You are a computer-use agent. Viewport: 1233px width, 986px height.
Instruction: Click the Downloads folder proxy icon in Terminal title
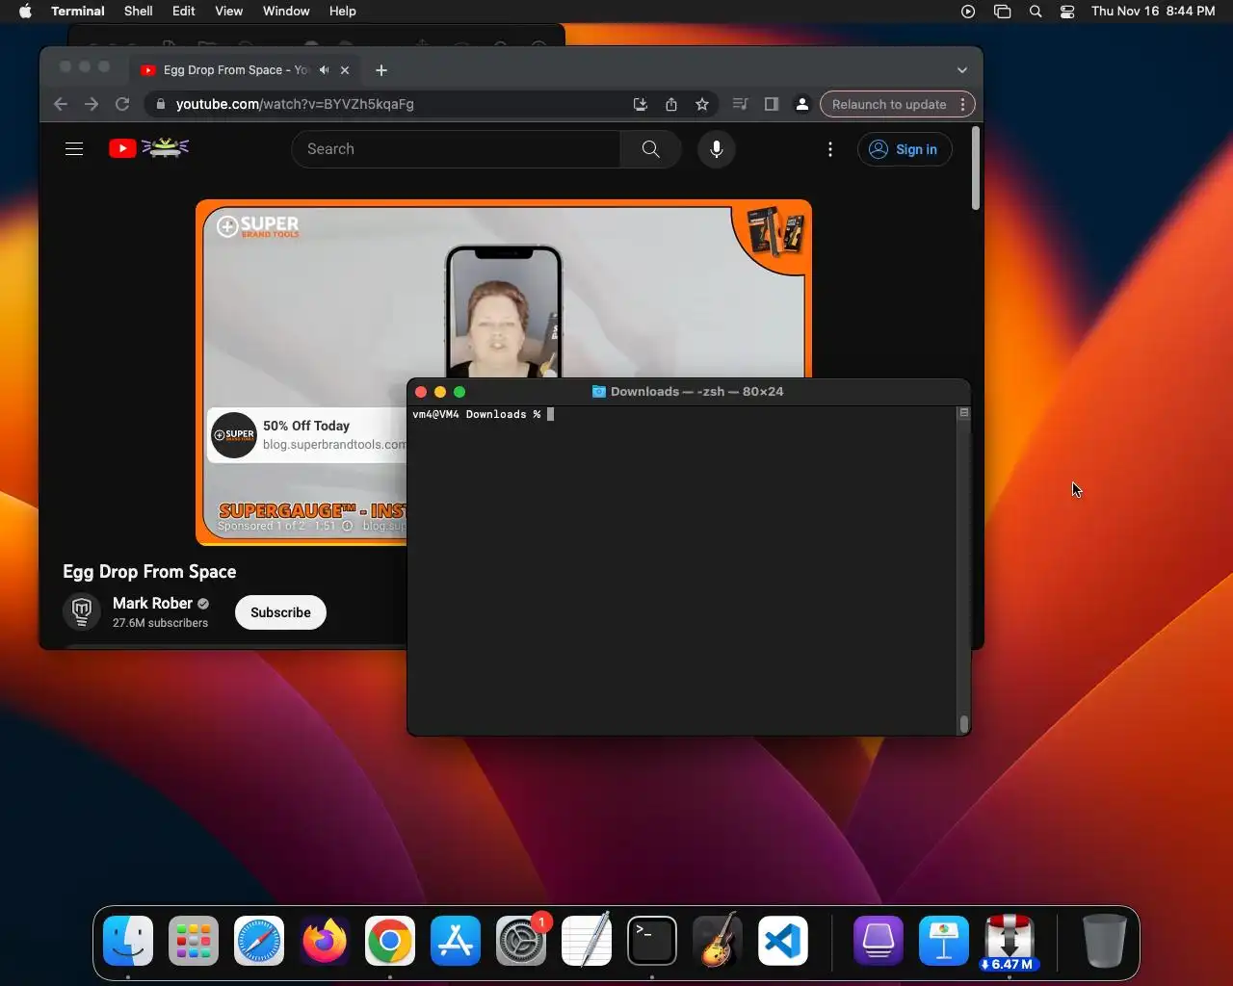pos(598,392)
